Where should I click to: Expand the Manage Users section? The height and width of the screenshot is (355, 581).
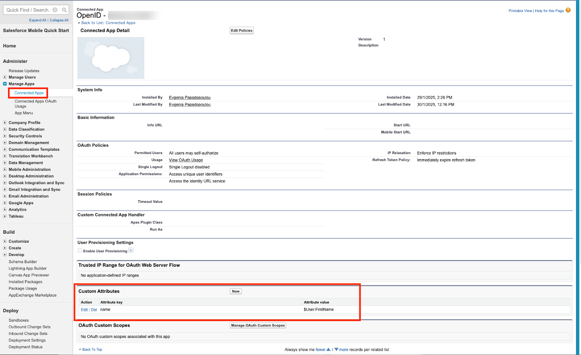point(5,77)
